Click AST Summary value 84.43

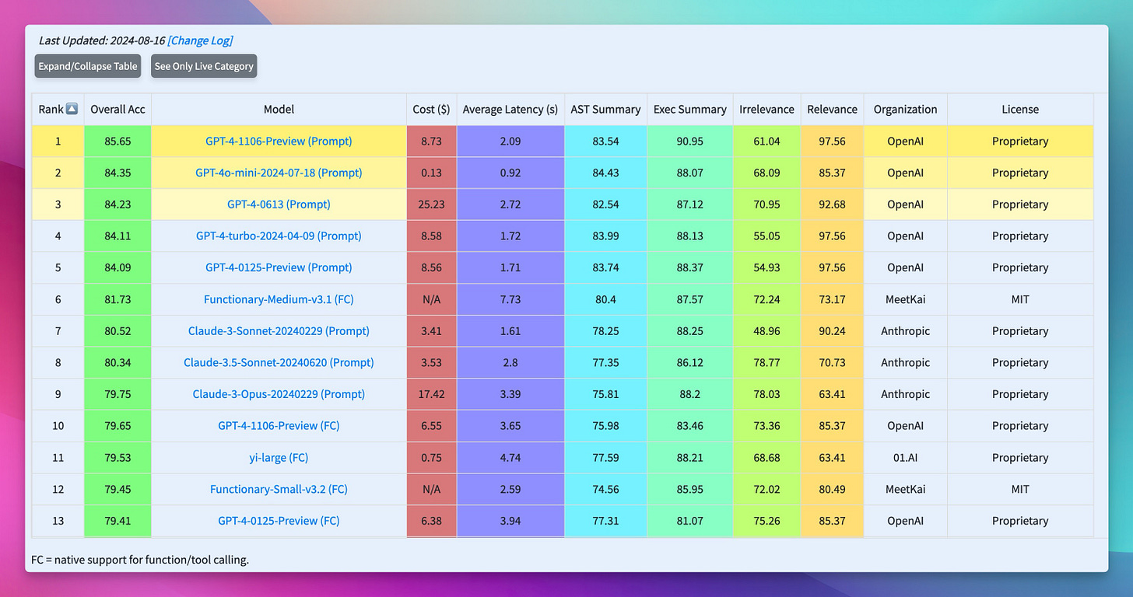click(x=605, y=173)
